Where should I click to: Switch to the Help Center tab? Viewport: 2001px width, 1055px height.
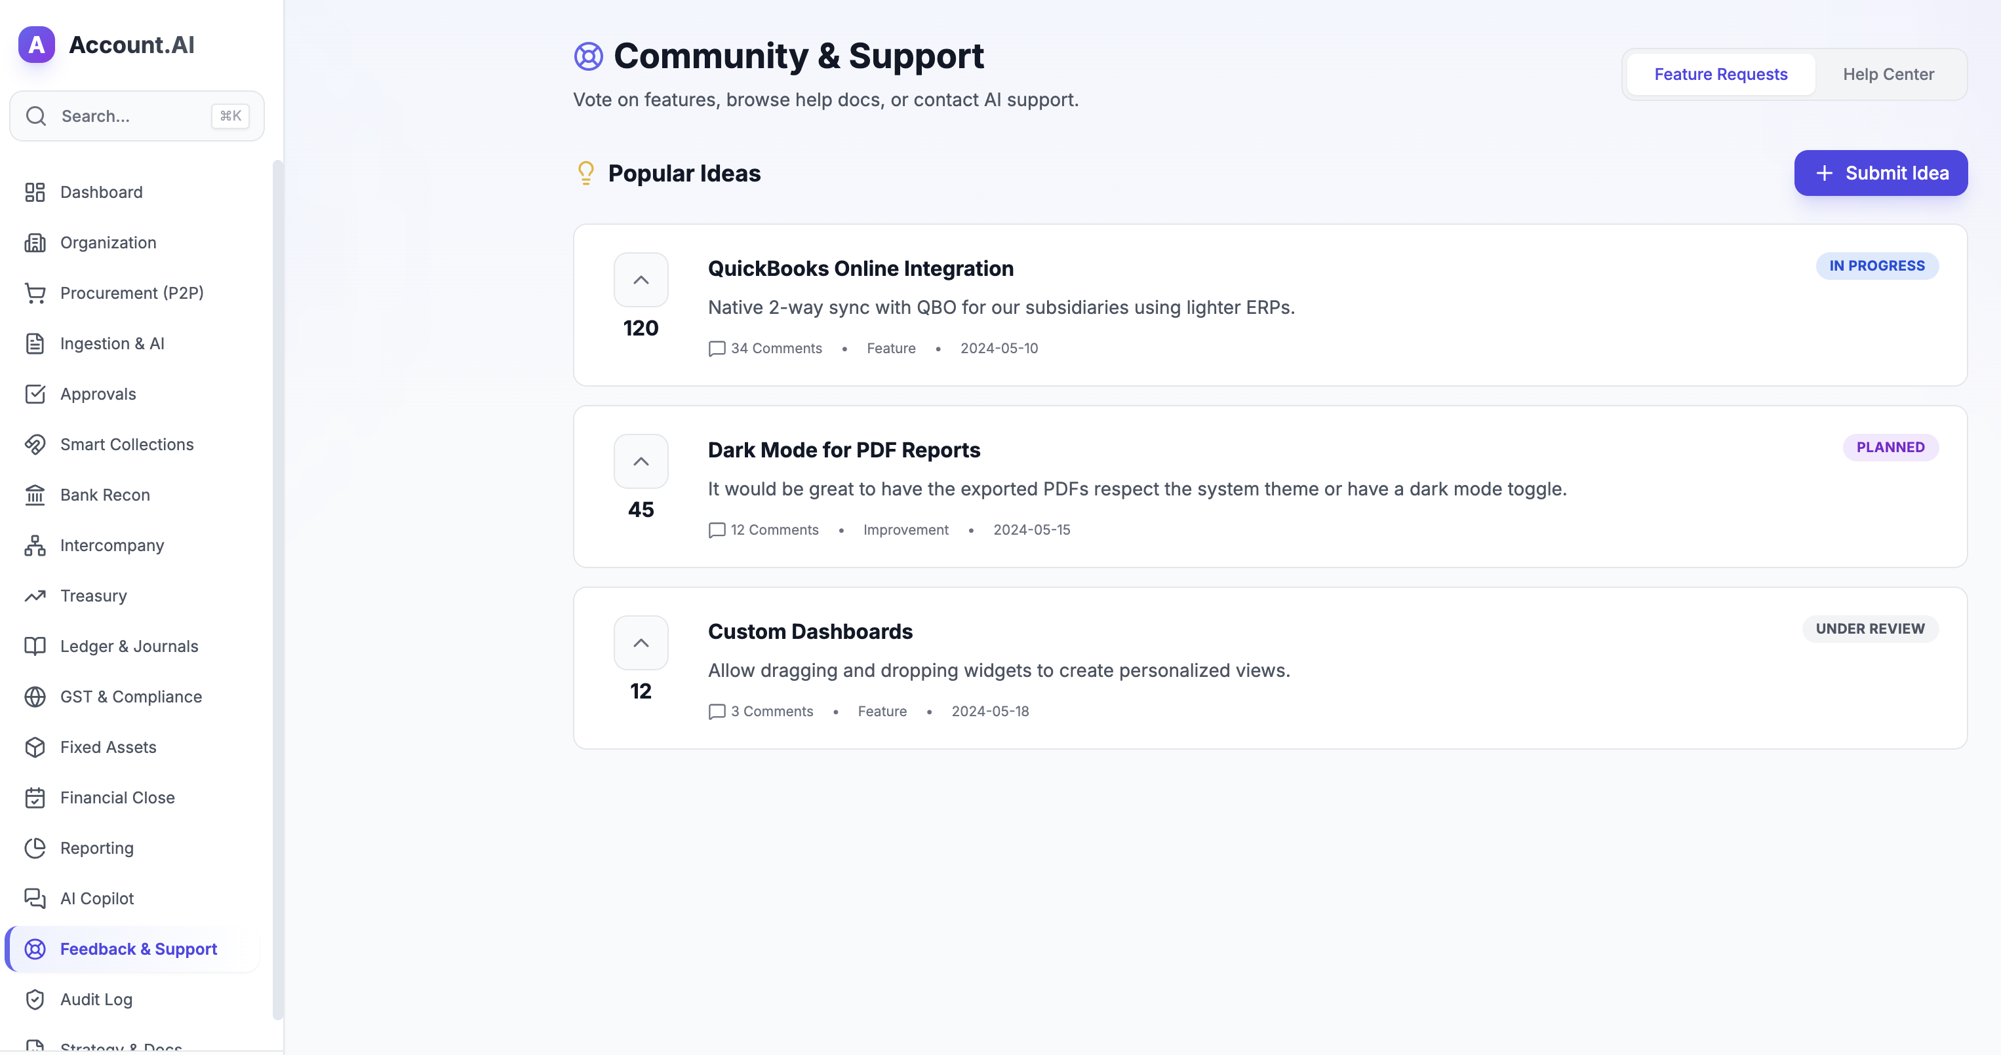click(1888, 75)
